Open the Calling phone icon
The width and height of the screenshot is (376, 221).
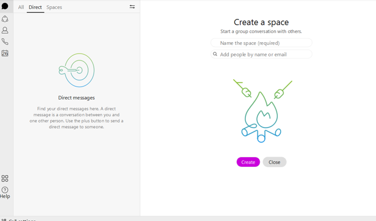(x=5, y=42)
